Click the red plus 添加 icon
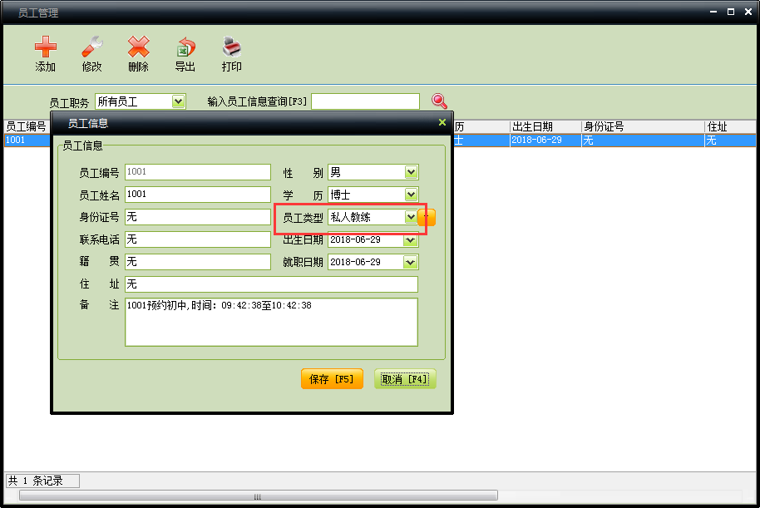760x508 pixels. point(46,47)
